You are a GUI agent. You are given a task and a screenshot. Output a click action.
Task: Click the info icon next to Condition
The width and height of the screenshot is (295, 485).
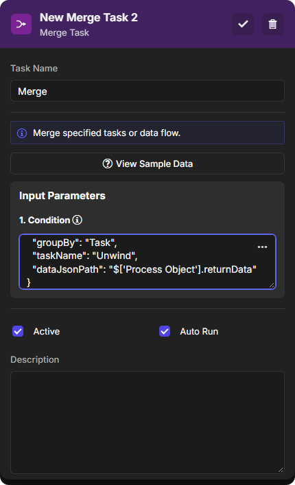point(78,220)
